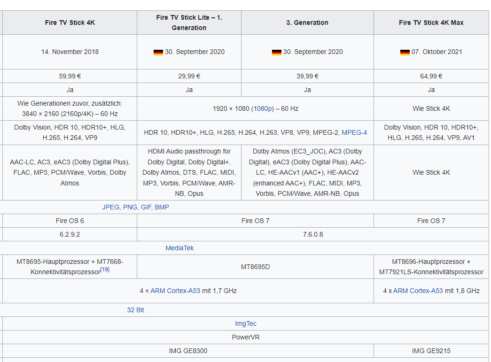Follow the JPEG link
The height and width of the screenshot is (362, 491).
[110, 207]
